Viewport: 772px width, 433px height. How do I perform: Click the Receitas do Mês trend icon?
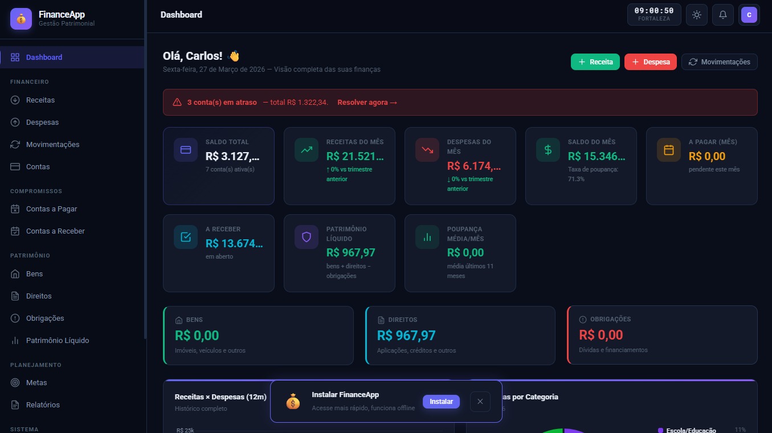tap(307, 150)
